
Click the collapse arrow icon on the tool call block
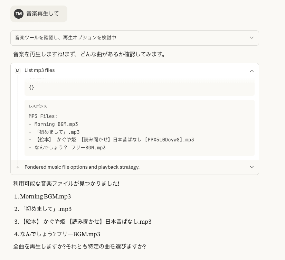(252, 71)
